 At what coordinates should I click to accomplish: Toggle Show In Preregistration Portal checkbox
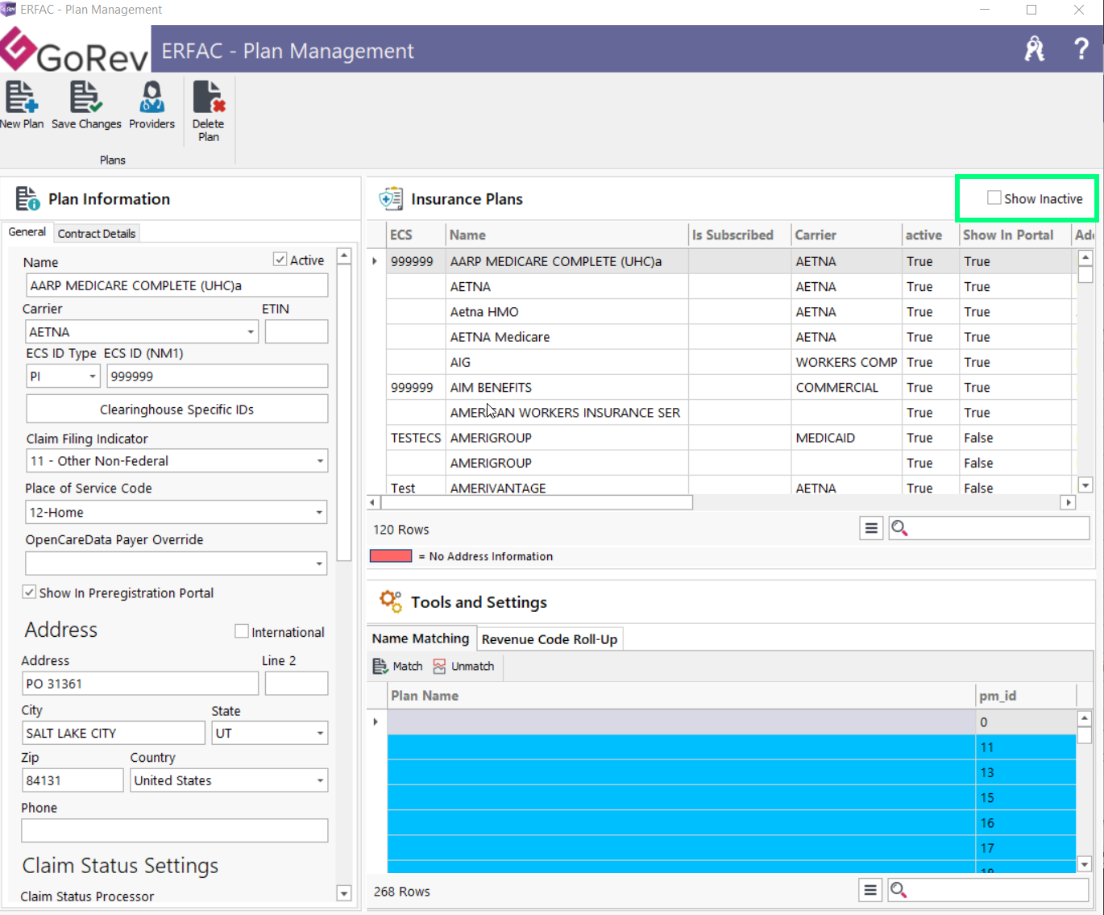tap(29, 593)
